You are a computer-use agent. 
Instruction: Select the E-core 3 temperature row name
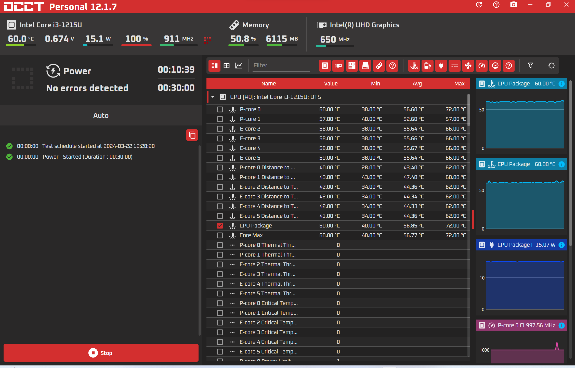pyautogui.click(x=250, y=138)
